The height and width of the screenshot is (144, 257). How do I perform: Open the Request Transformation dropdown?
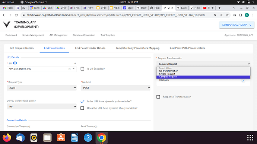tap(203, 64)
